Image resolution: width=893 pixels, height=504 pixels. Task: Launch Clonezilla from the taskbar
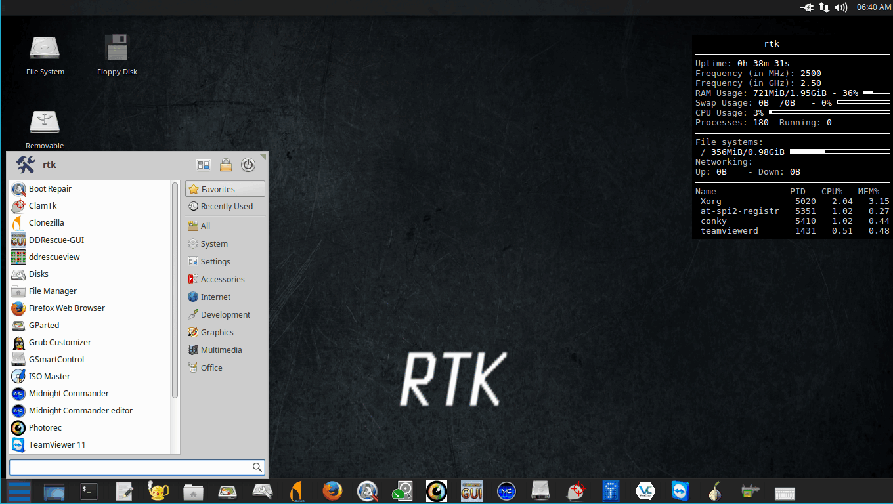pyautogui.click(x=297, y=492)
